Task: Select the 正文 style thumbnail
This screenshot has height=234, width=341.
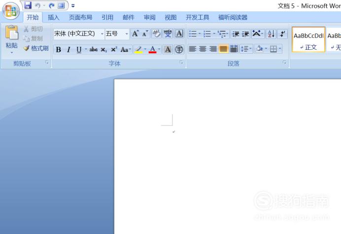Action: point(308,39)
